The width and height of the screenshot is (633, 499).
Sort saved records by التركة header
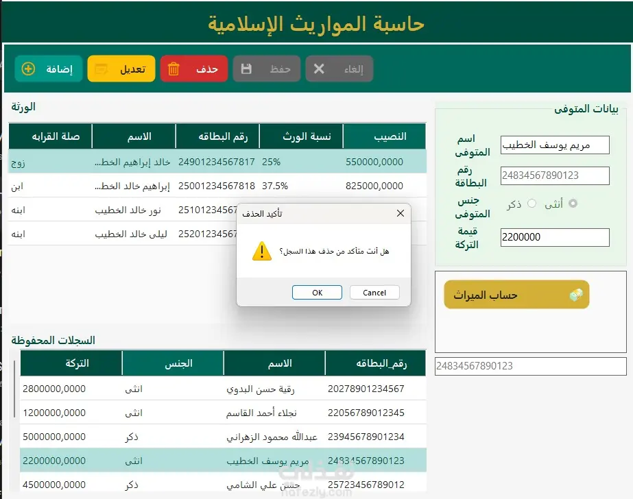(x=71, y=363)
